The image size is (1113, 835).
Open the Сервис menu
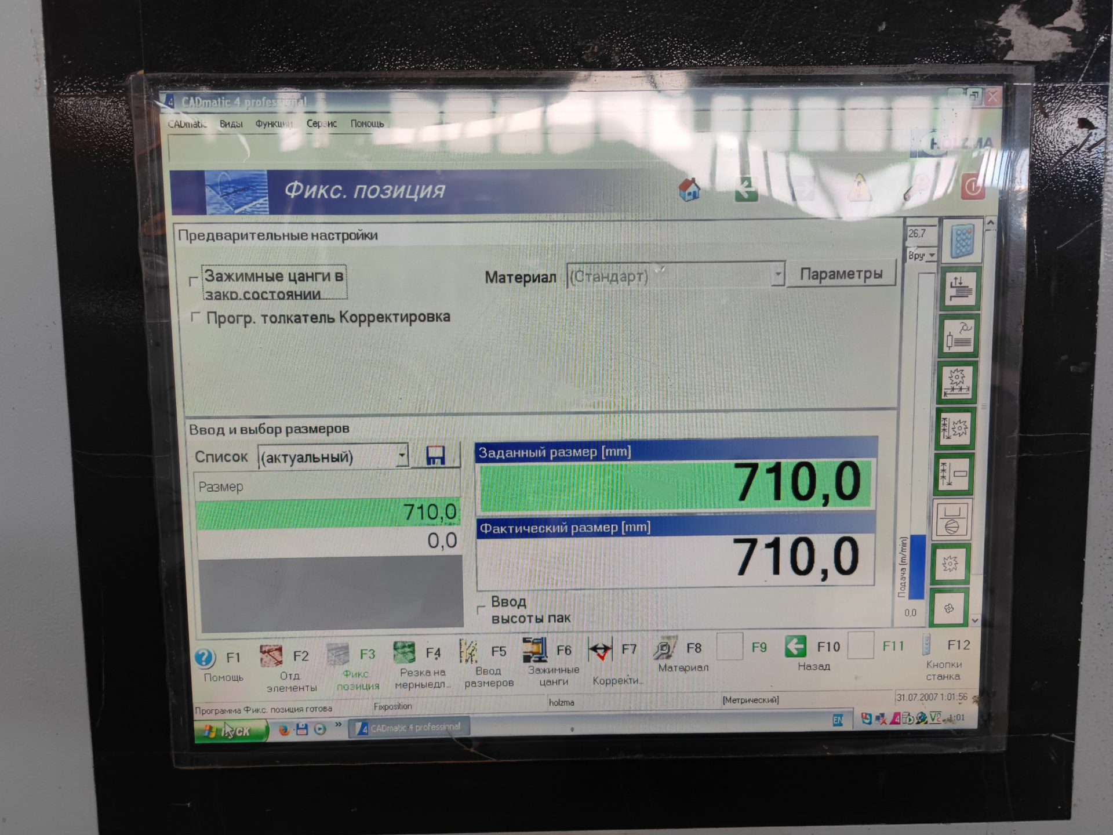321,124
